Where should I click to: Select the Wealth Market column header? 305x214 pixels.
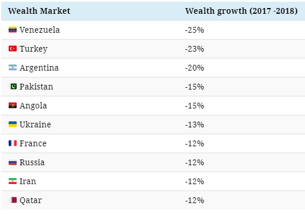[x=39, y=11]
